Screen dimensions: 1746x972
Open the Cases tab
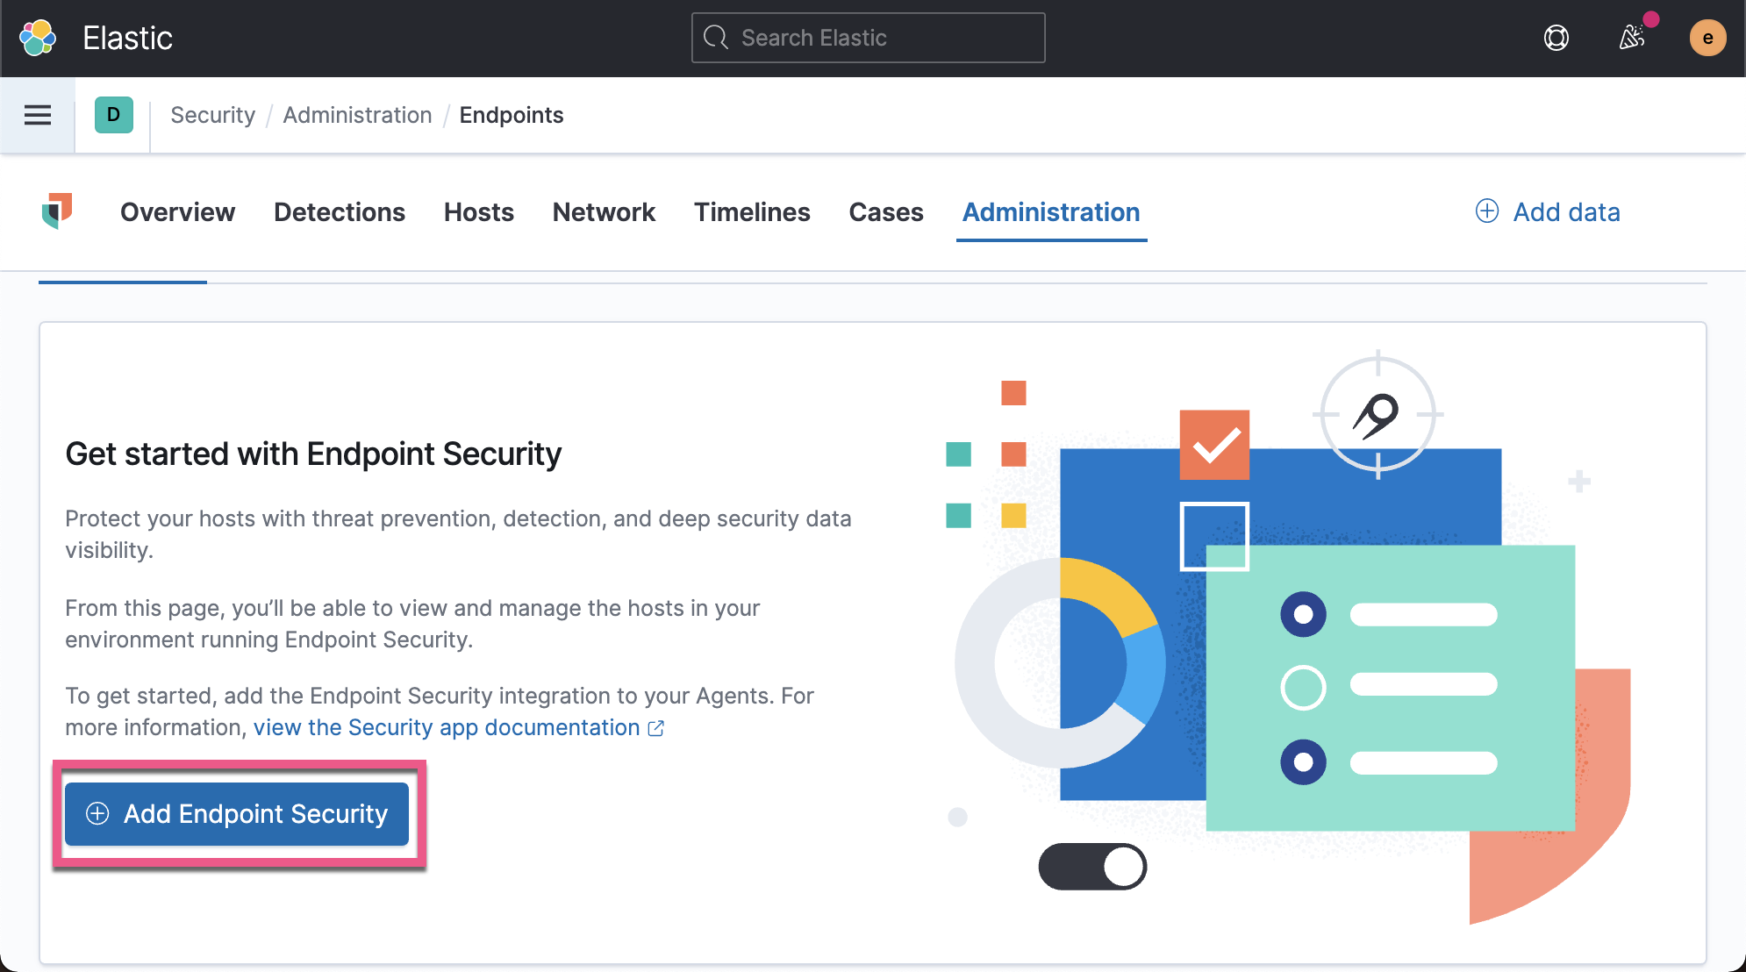tap(885, 211)
